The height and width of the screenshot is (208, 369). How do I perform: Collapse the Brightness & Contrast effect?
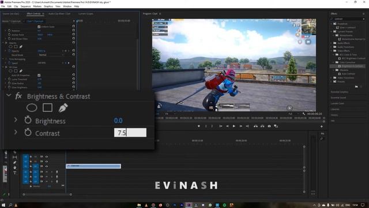tap(9, 95)
